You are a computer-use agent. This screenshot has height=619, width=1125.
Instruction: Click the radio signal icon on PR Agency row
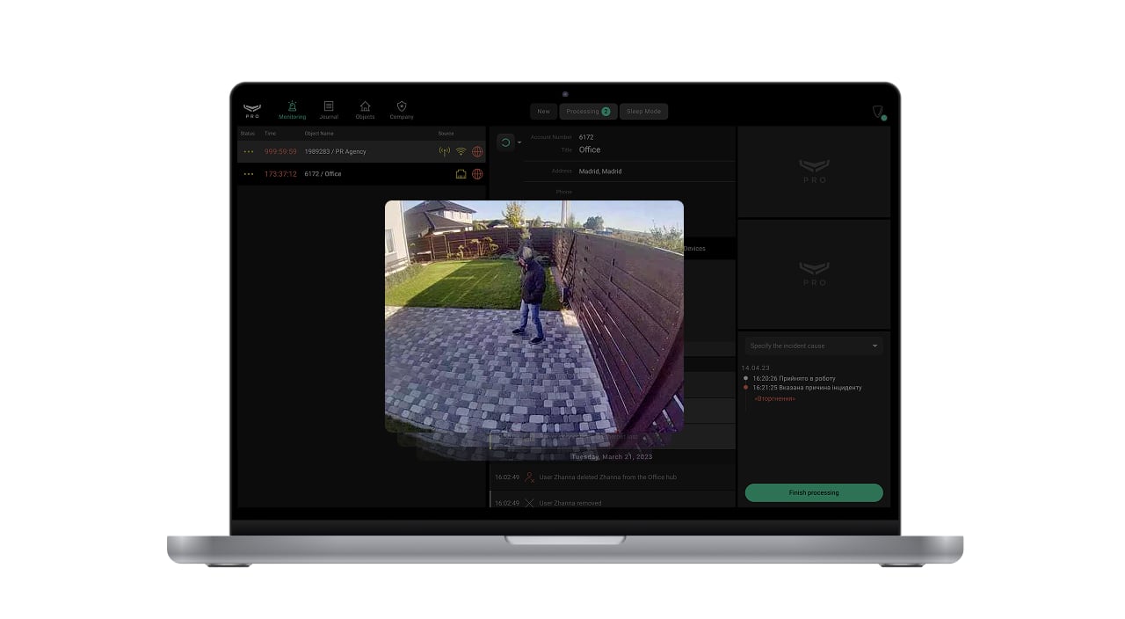[x=444, y=151]
